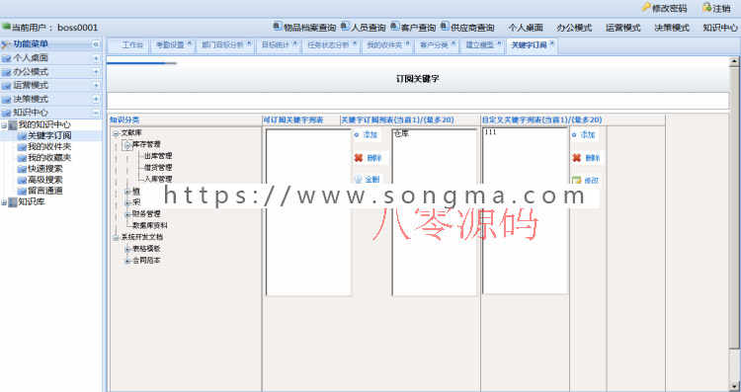This screenshot has width=741, height=392.
Task: Expand the 合同范本 tree node
Action: click(127, 261)
